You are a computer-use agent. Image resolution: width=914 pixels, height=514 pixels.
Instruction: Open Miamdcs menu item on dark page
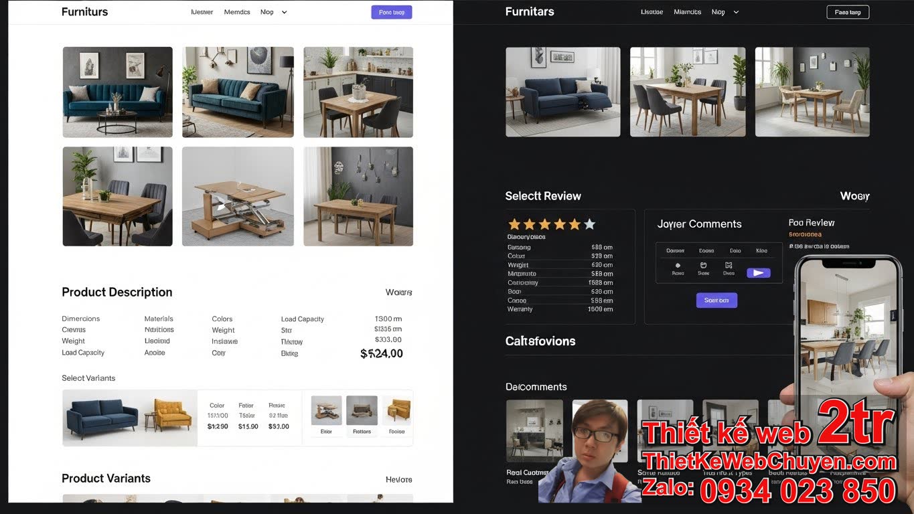click(x=688, y=12)
